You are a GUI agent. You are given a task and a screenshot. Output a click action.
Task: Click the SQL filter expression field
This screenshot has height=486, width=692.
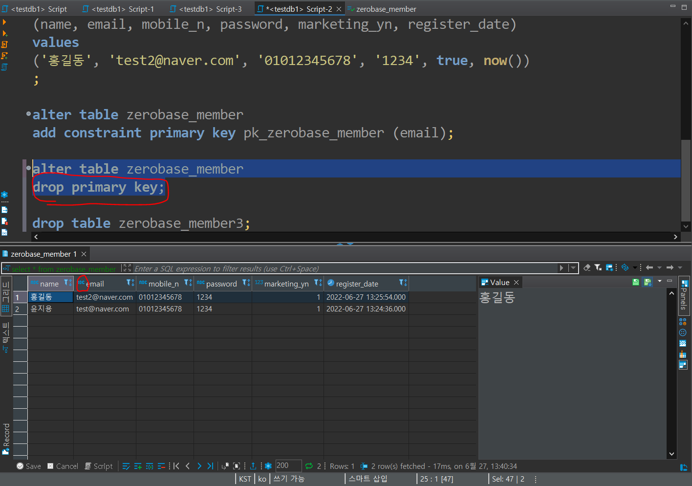[x=345, y=268]
